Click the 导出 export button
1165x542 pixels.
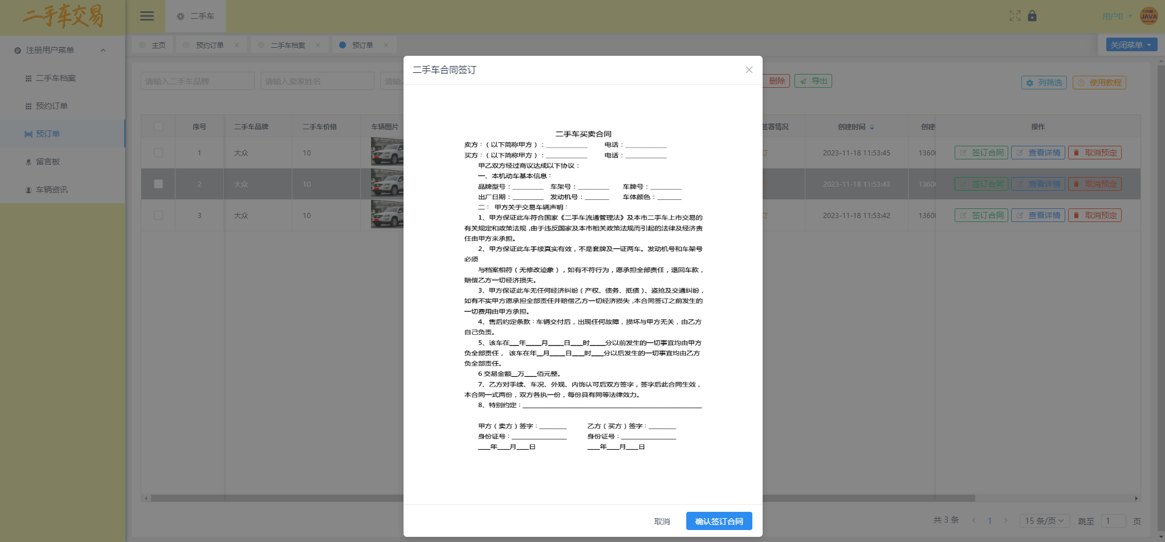(813, 81)
